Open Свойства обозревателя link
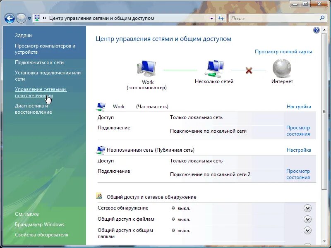 point(42,235)
